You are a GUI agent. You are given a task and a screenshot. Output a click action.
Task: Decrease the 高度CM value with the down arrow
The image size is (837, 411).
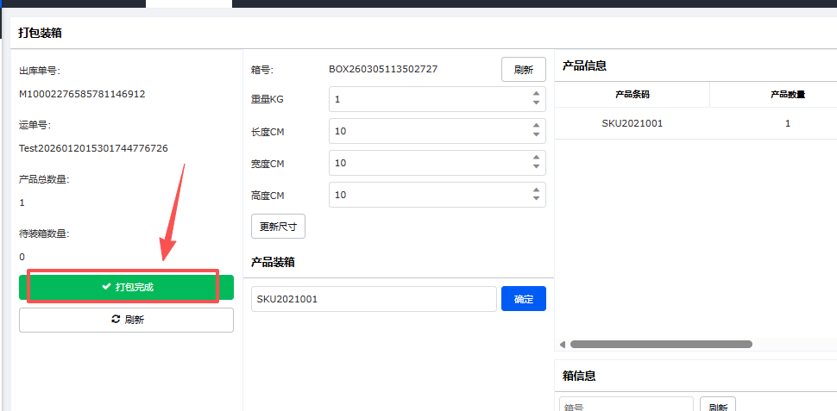536,199
